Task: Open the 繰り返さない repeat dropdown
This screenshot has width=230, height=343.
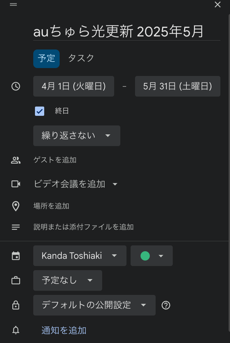Action: point(76,136)
